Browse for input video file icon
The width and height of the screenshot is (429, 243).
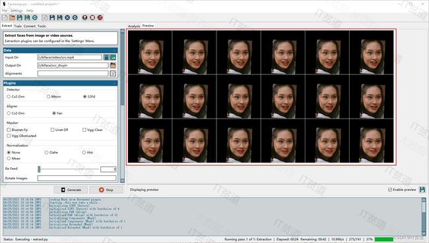(106, 57)
